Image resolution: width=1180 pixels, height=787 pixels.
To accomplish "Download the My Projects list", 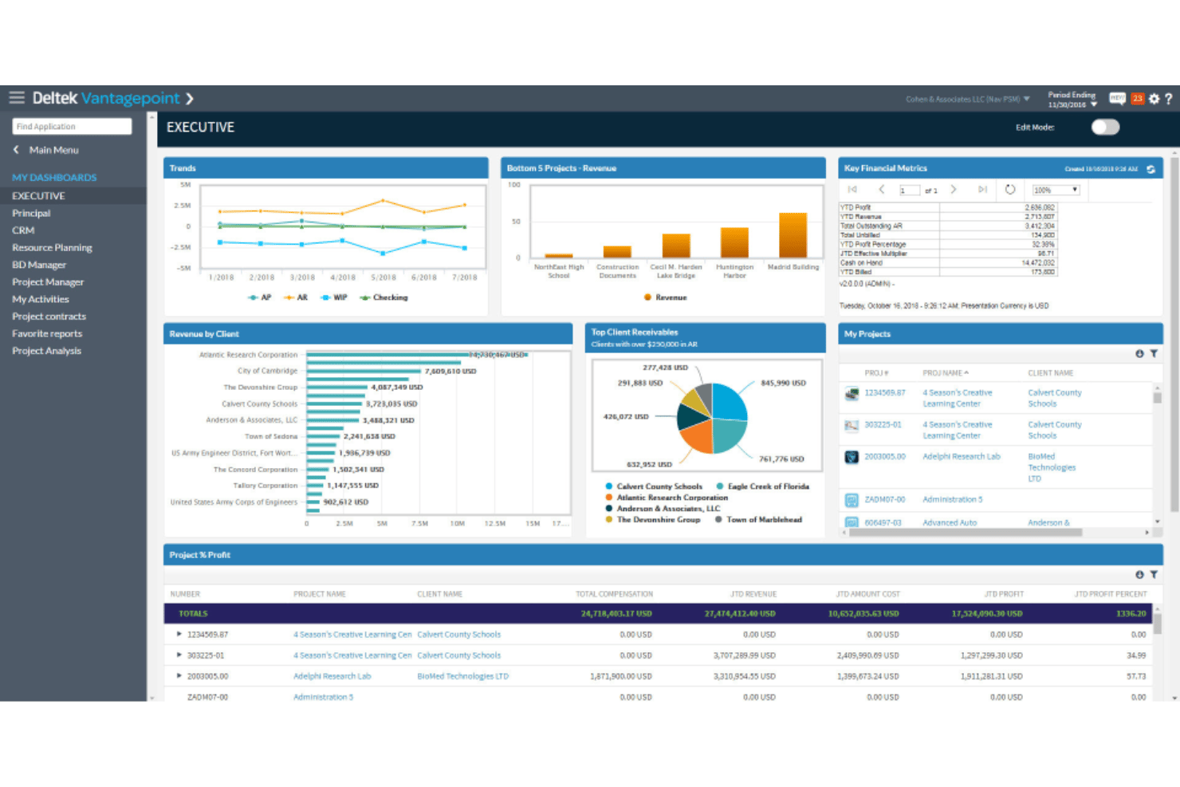I will [x=1139, y=353].
